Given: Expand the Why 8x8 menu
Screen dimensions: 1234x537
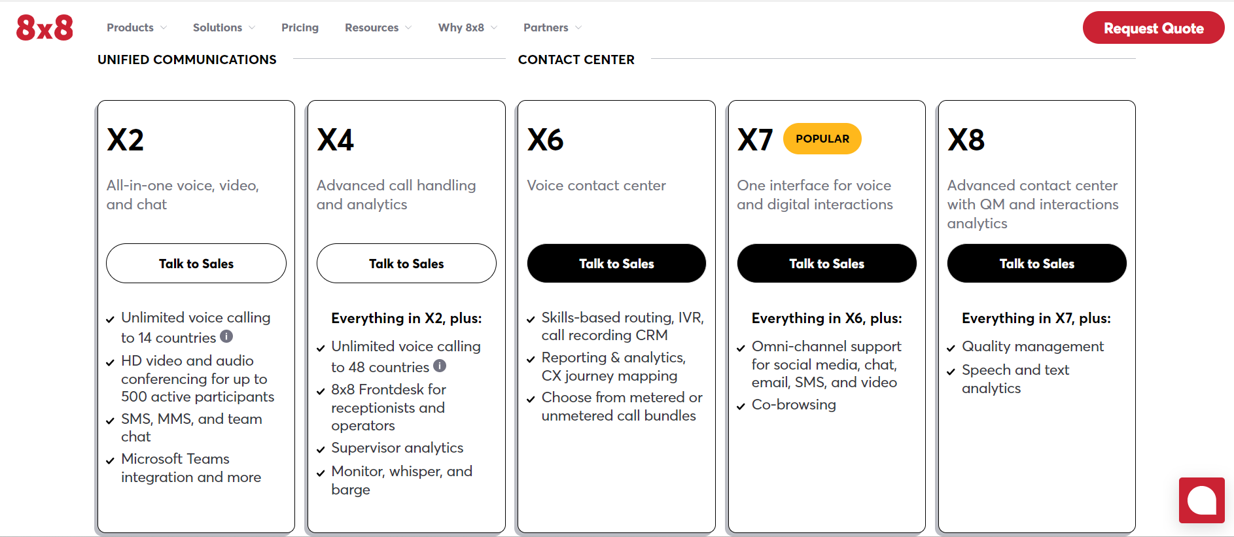Looking at the screenshot, I should point(468,27).
